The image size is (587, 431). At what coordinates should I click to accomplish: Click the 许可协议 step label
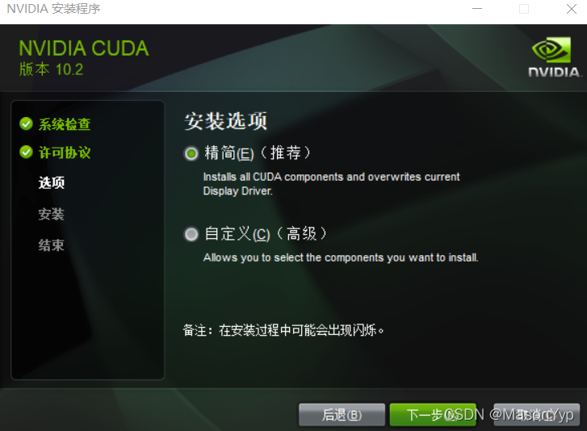coord(65,153)
